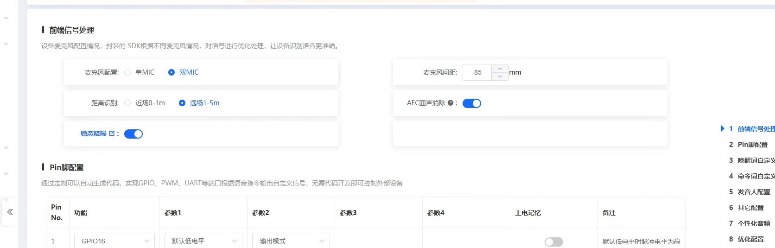Expand the topmost left sidebar chevron

point(6,18)
